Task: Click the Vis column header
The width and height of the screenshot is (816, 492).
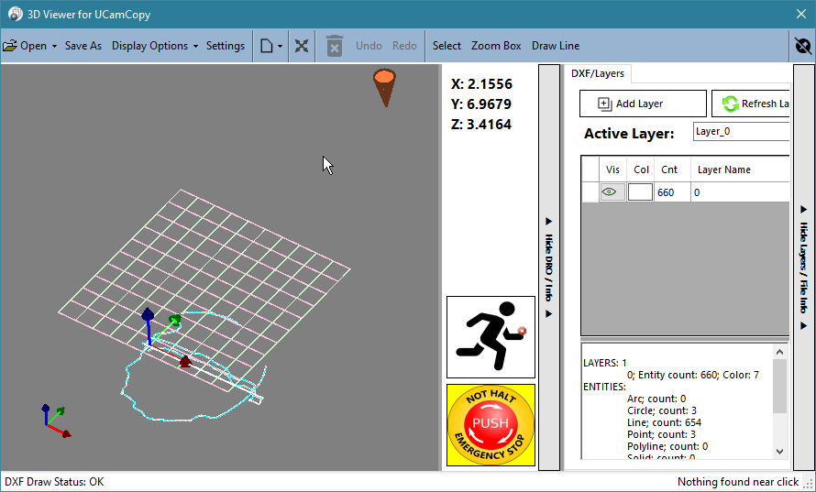Action: point(612,169)
